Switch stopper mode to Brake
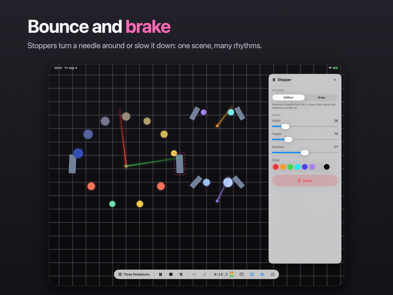 321,97
